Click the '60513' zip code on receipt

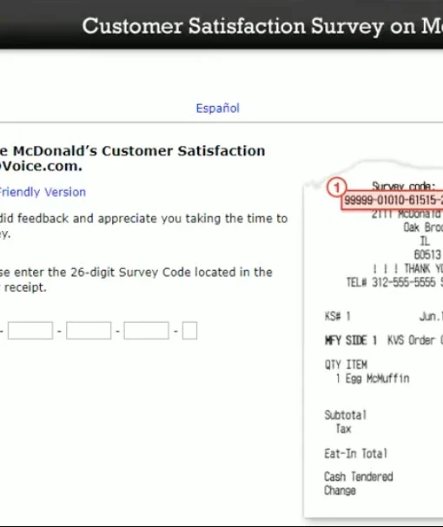pyautogui.click(x=427, y=254)
